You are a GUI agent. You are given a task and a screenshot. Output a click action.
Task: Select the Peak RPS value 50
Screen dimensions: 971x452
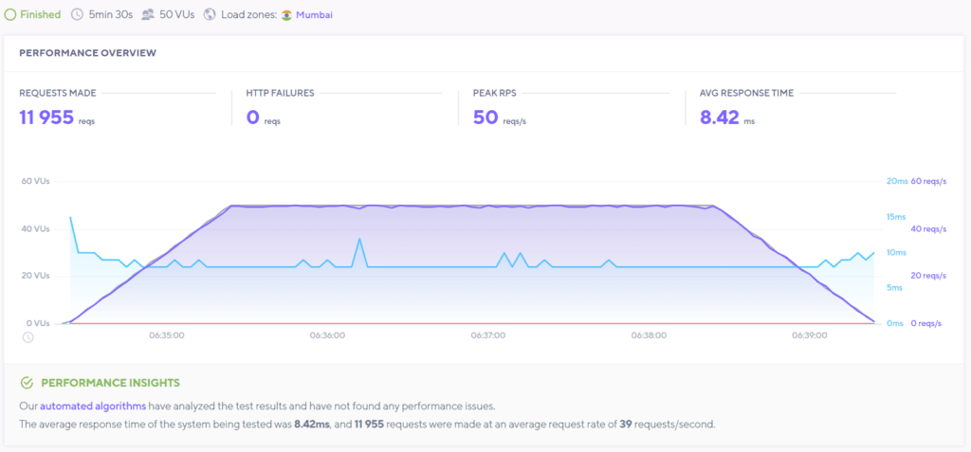pyautogui.click(x=485, y=118)
